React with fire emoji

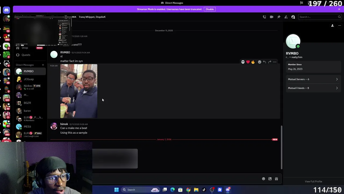coord(253,62)
